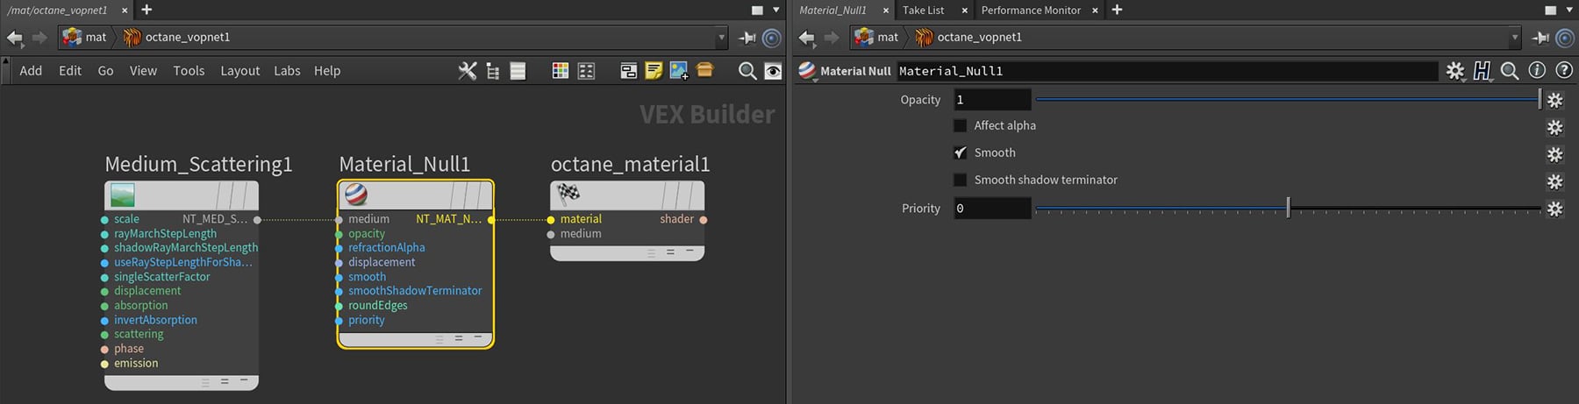1579x404 pixels.
Task: Enable Smooth shadow terminator checkbox
Action: pos(960,181)
